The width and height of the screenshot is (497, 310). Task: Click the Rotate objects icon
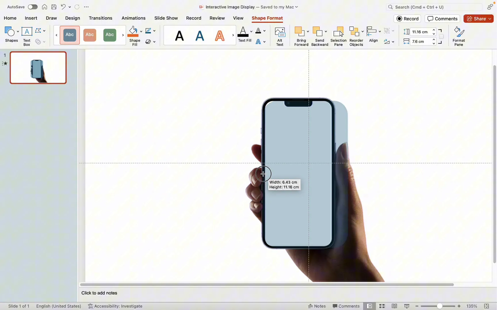(387, 42)
